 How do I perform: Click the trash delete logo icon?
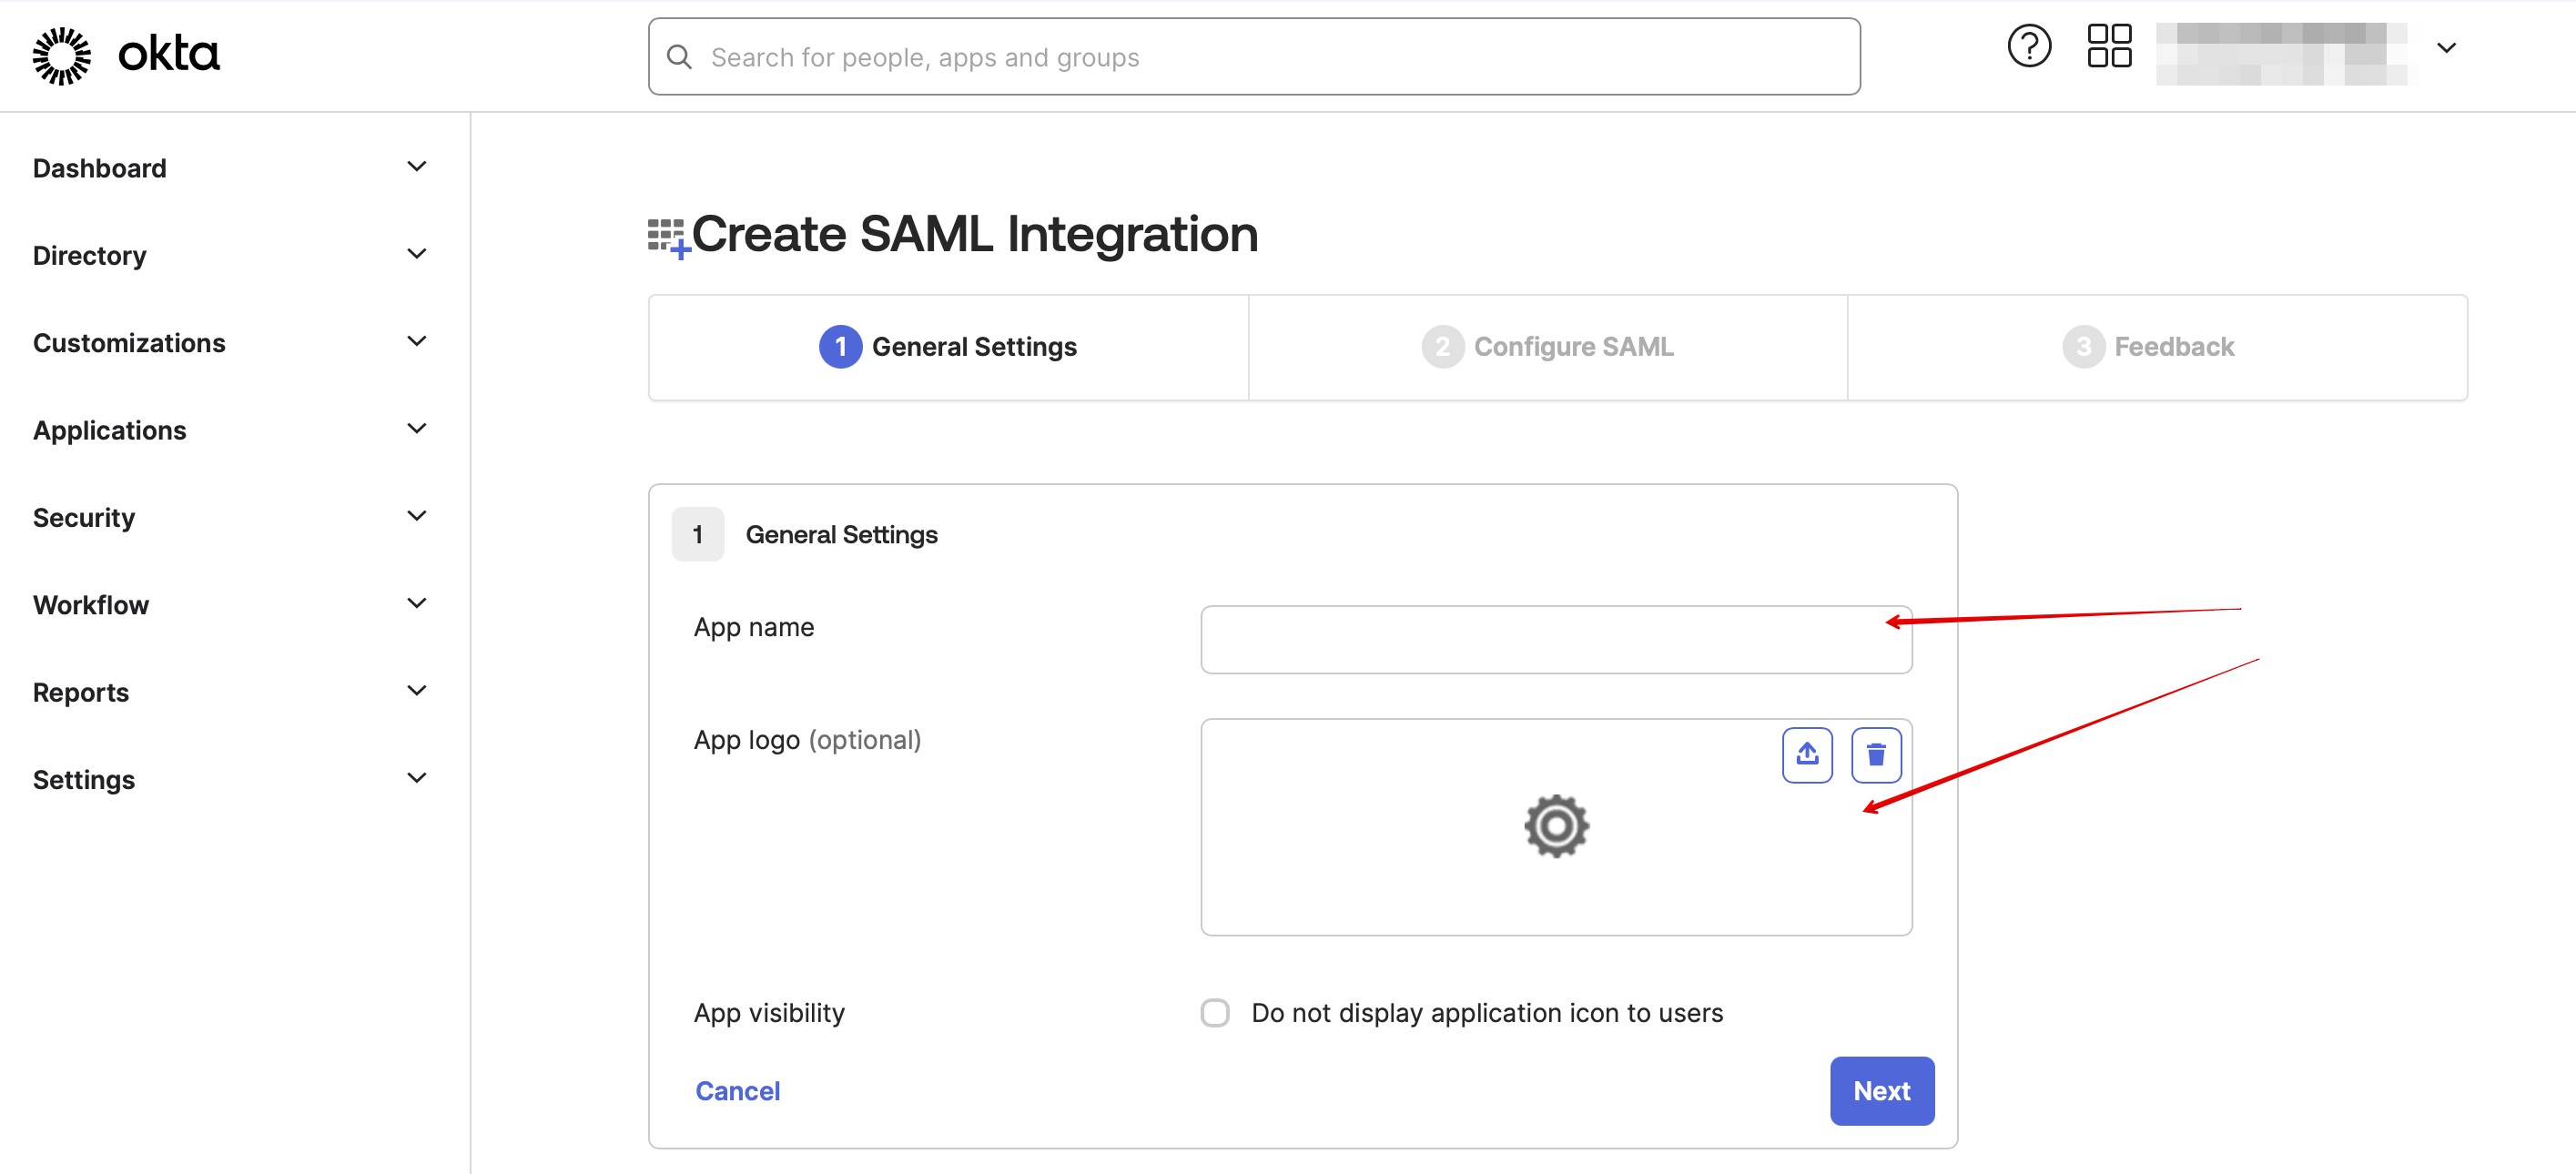point(1875,754)
